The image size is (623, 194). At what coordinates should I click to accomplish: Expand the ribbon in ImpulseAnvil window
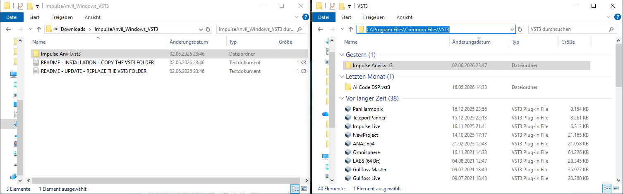pos(297,17)
